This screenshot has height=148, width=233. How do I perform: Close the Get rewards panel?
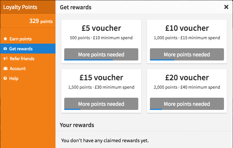tap(226, 7)
